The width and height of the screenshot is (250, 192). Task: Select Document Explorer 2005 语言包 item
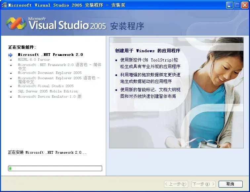(59, 80)
